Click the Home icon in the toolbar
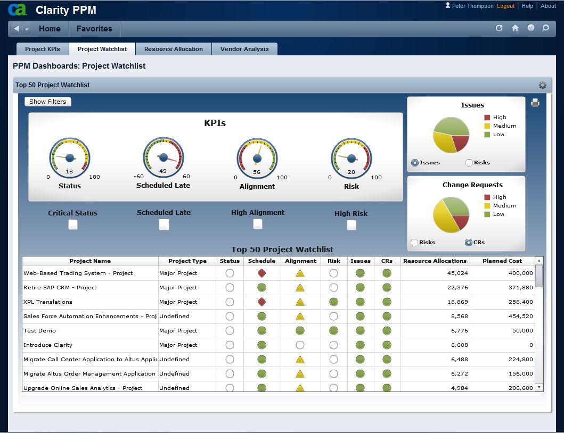564x433 pixels. pyautogui.click(x=514, y=28)
